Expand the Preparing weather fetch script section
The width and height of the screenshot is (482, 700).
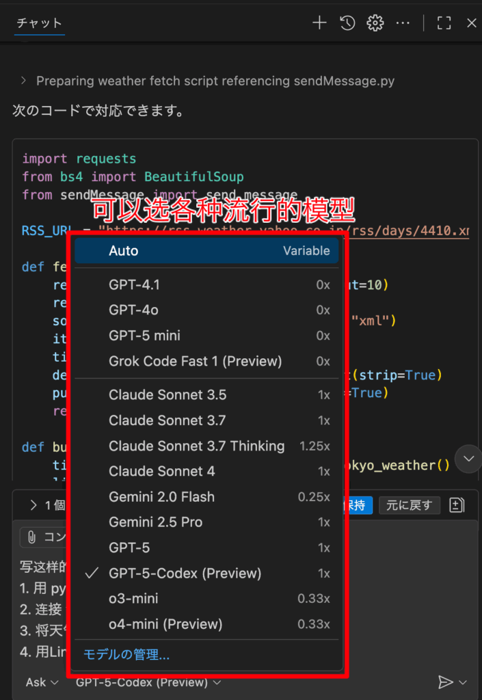click(x=23, y=81)
